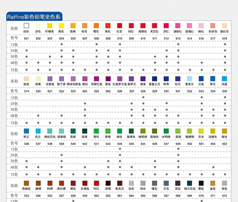Click color number 526

click(120, 91)
